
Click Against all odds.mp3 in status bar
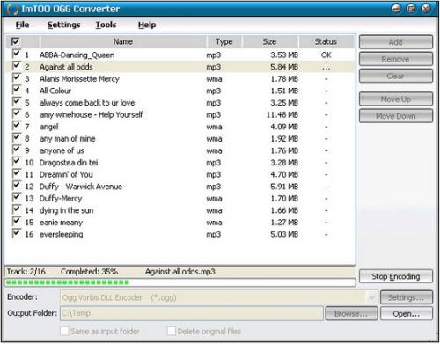[180, 272]
